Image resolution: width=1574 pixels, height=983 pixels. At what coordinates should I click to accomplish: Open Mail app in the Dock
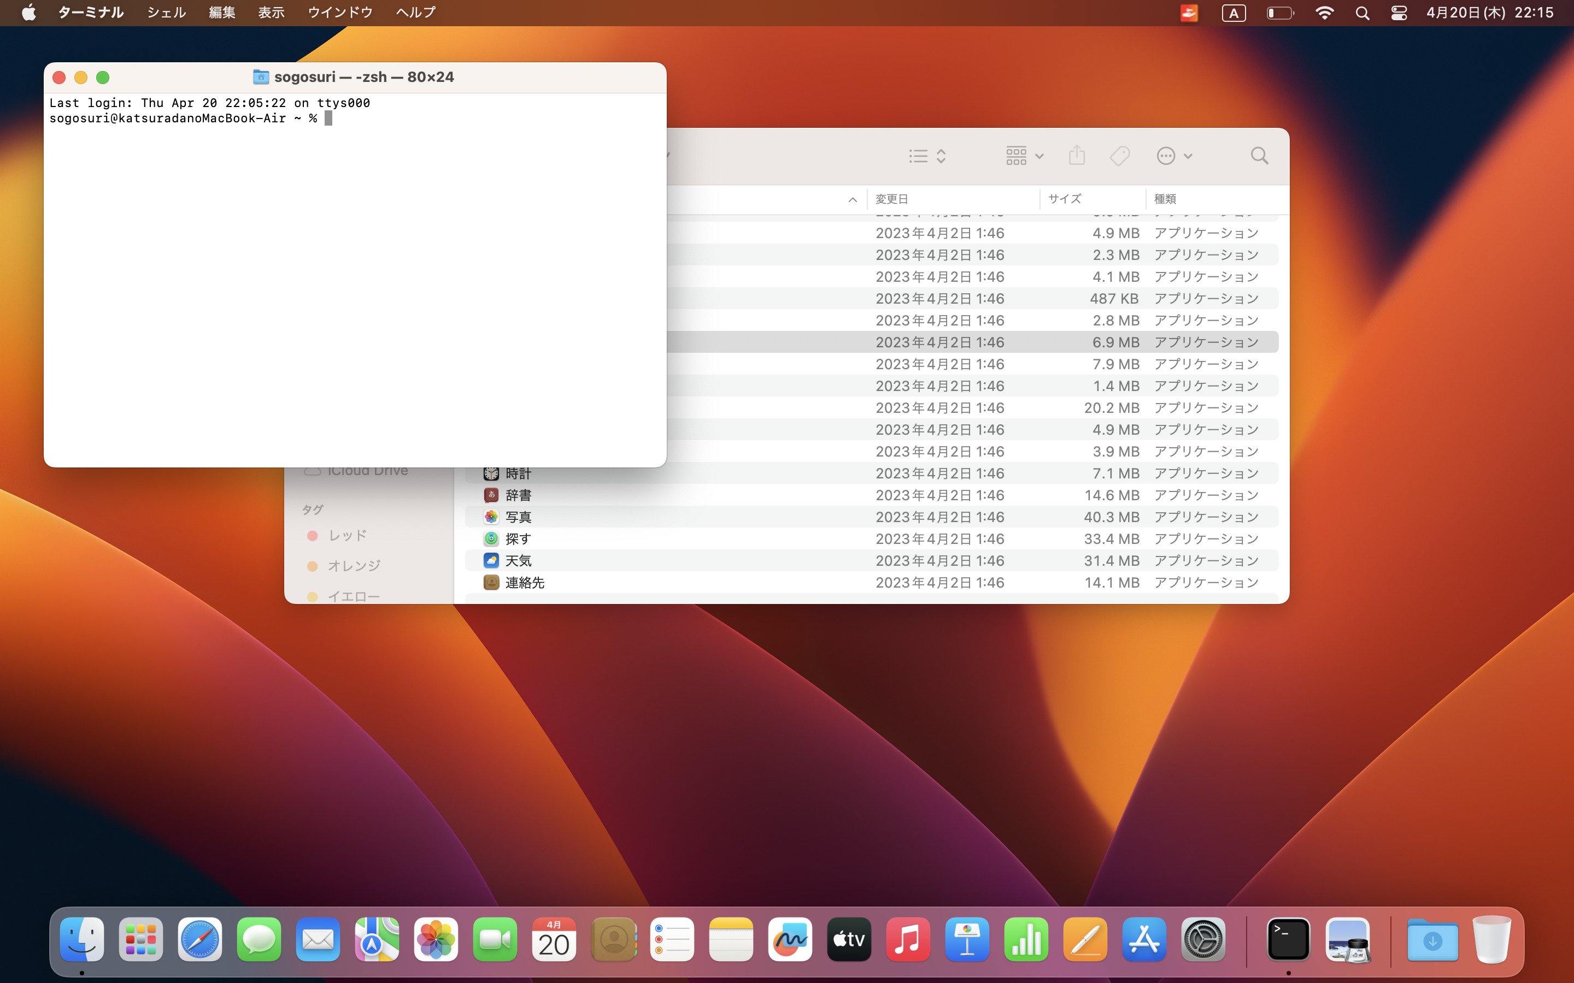[318, 939]
